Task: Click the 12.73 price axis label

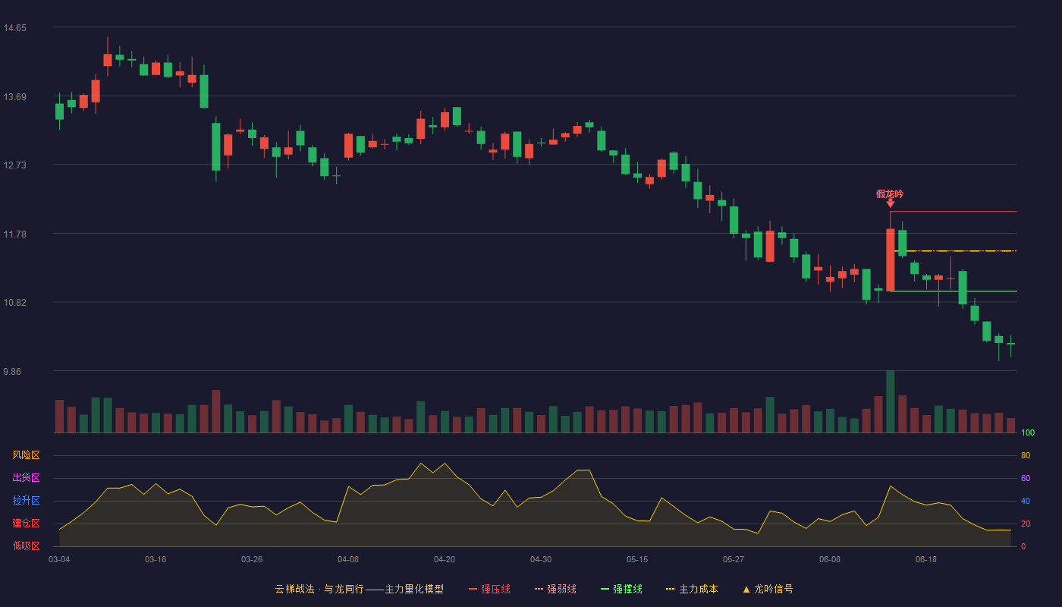Action: point(14,165)
